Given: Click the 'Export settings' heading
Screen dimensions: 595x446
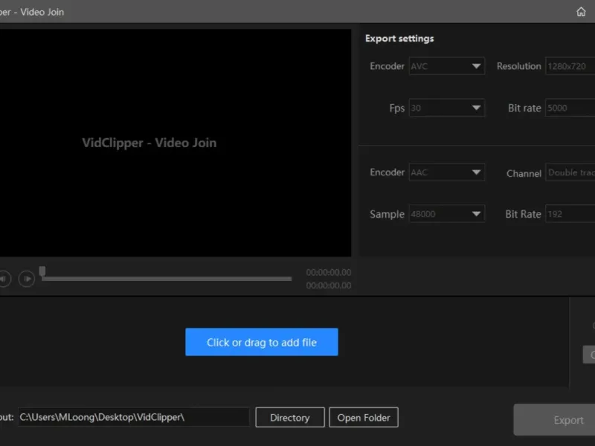Looking at the screenshot, I should [399, 39].
